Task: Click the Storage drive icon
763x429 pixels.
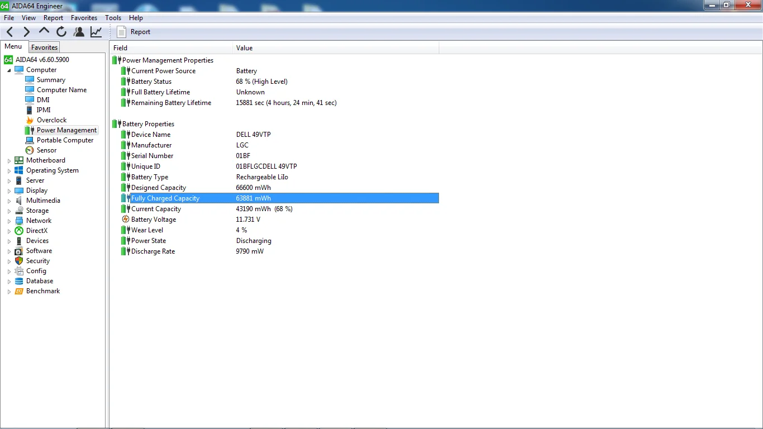Action: 19,211
